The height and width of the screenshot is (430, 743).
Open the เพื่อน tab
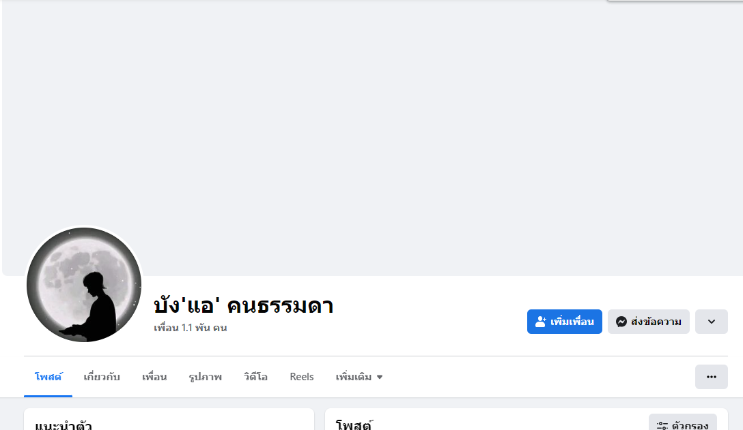[x=154, y=377]
